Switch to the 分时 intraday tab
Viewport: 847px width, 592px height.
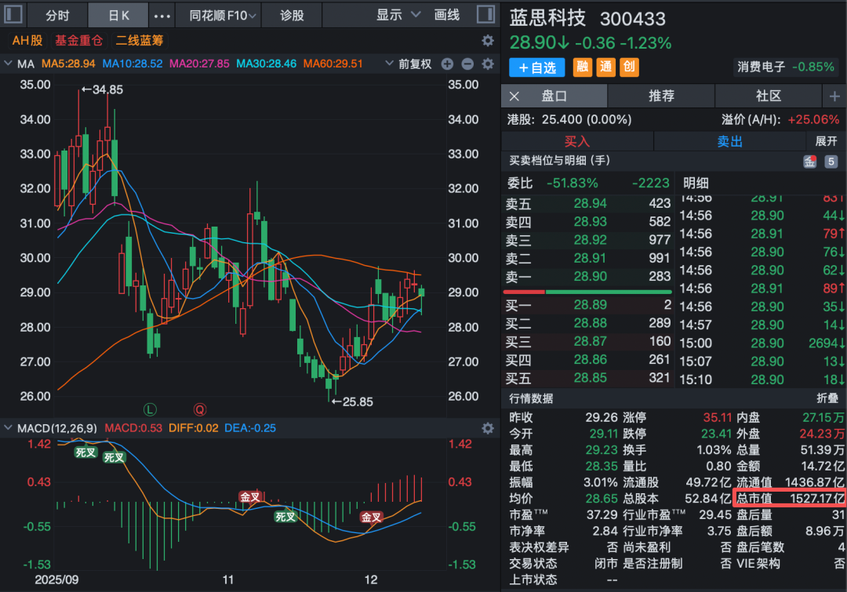(x=57, y=15)
